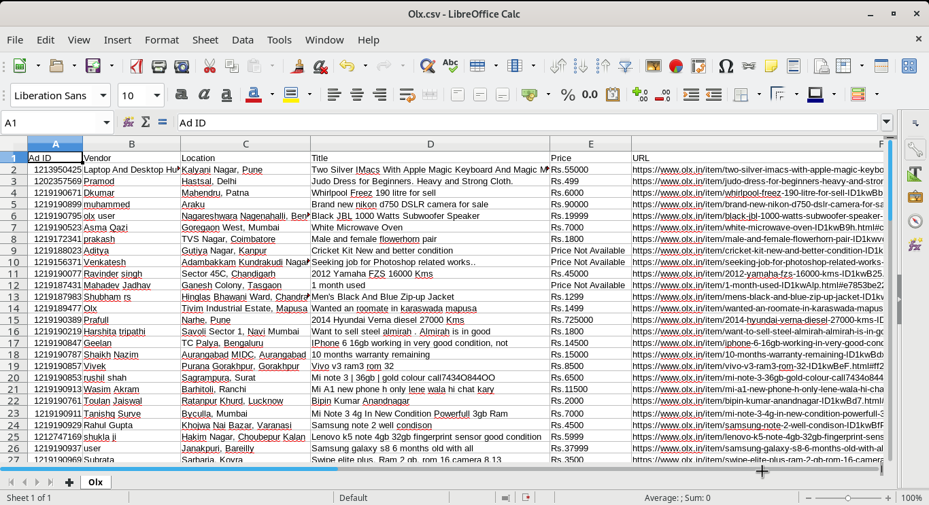Viewport: 929px width, 505px height.
Task: Click the Undo arrow icon
Action: pyautogui.click(x=348, y=66)
